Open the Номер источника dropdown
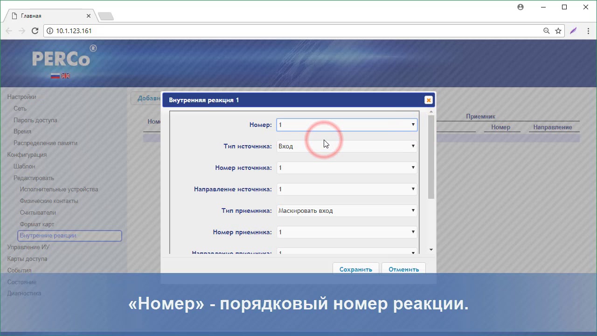Screen dimensions: 597x336 click(x=347, y=168)
